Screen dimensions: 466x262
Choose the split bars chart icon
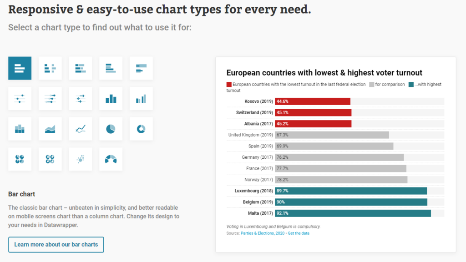coord(50,68)
